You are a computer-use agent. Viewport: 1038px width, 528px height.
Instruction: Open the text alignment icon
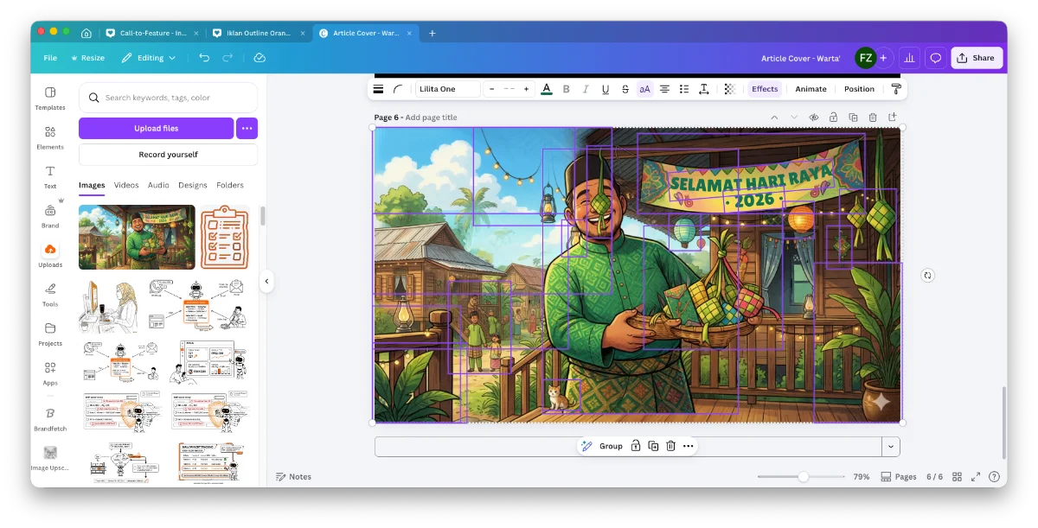664,89
